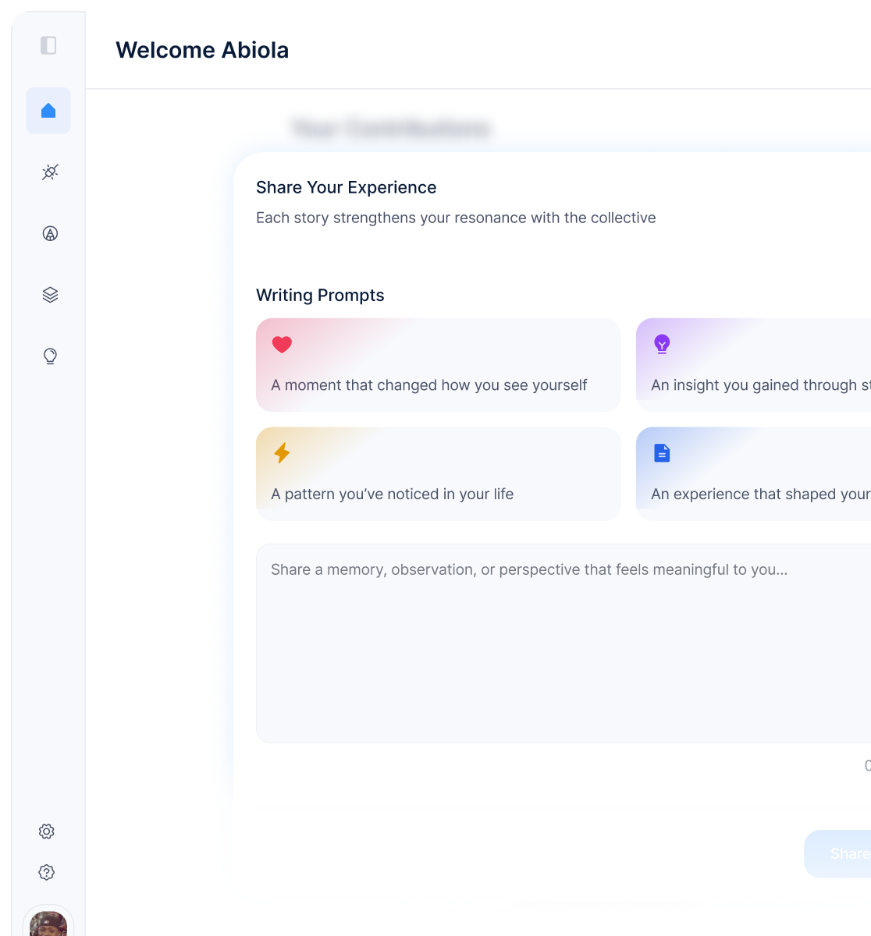The height and width of the screenshot is (936, 871).
Task: Click the orange lightning bolt prompt icon
Action: pyautogui.click(x=282, y=453)
